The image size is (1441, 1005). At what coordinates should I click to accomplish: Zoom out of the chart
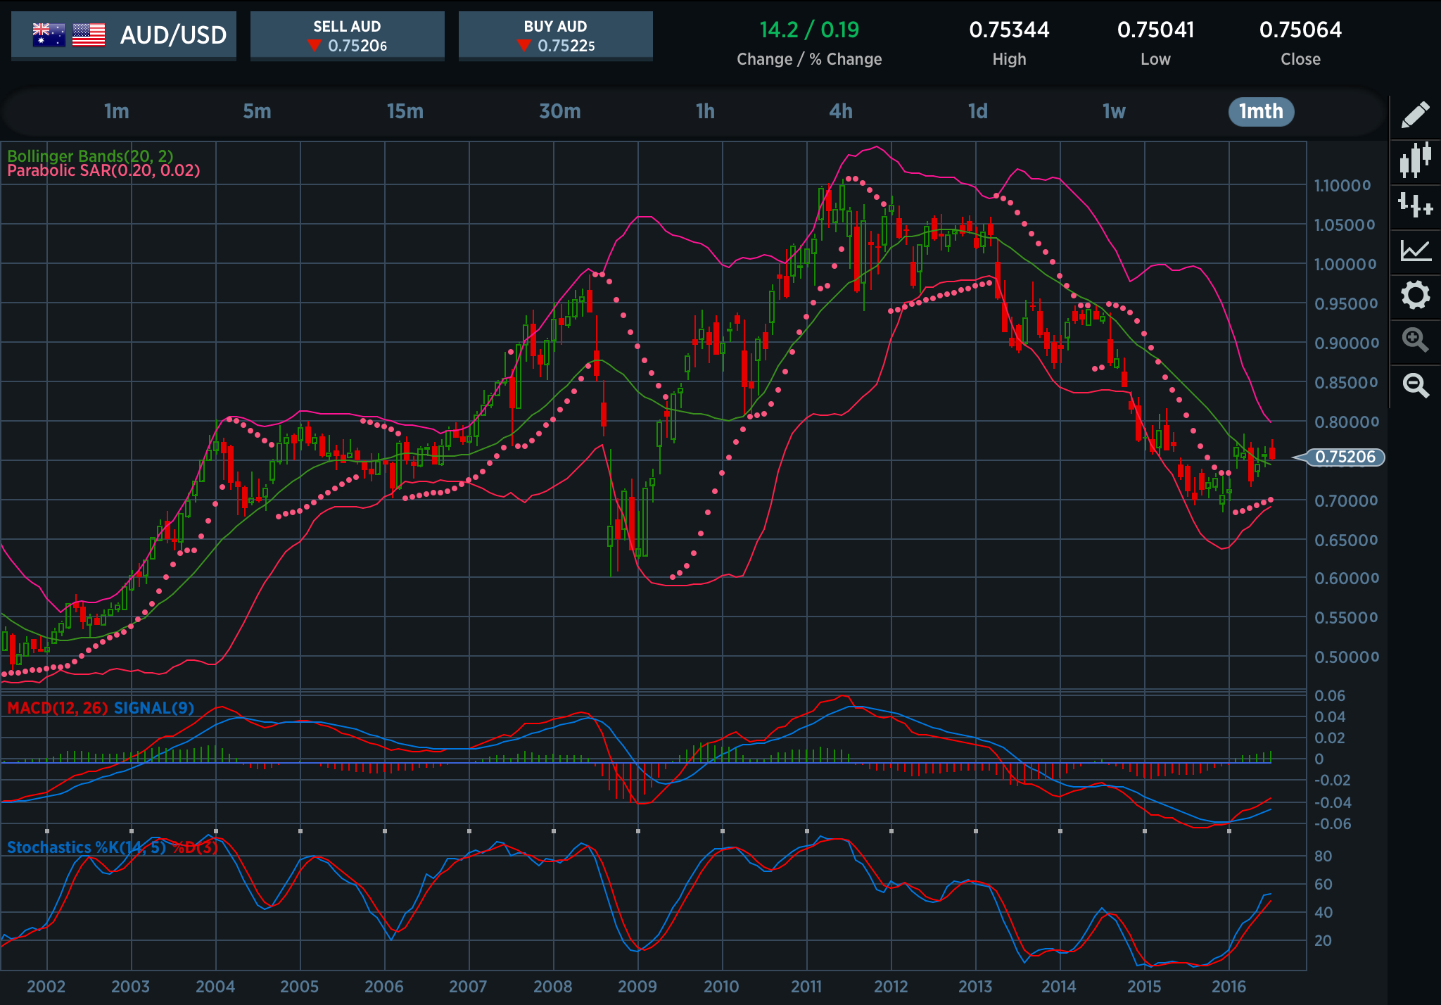coord(1415,385)
